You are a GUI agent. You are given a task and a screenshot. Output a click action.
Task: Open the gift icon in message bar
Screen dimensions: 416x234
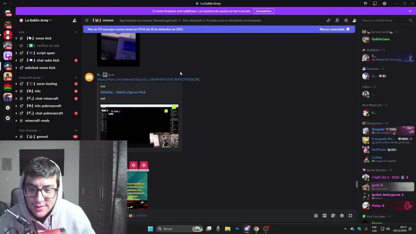[316, 215]
